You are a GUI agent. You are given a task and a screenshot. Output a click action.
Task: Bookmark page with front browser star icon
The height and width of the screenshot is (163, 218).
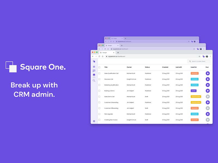(x=199, y=57)
